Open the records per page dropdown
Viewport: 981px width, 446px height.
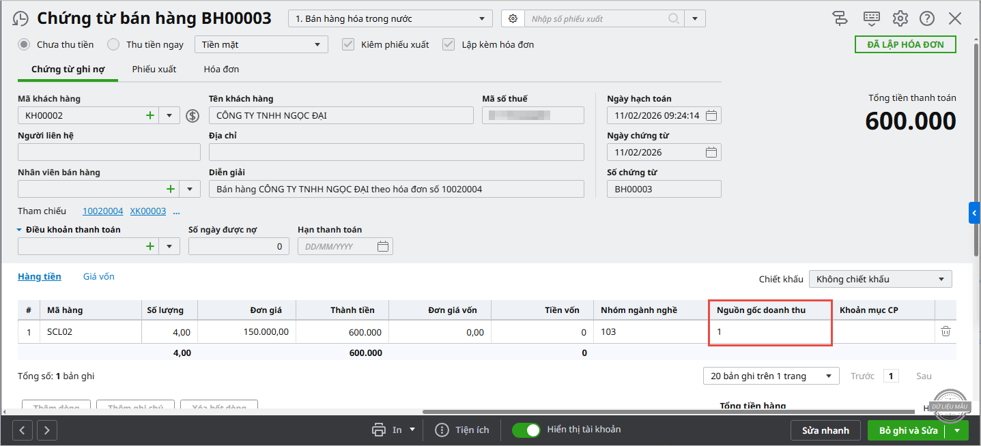(x=771, y=376)
